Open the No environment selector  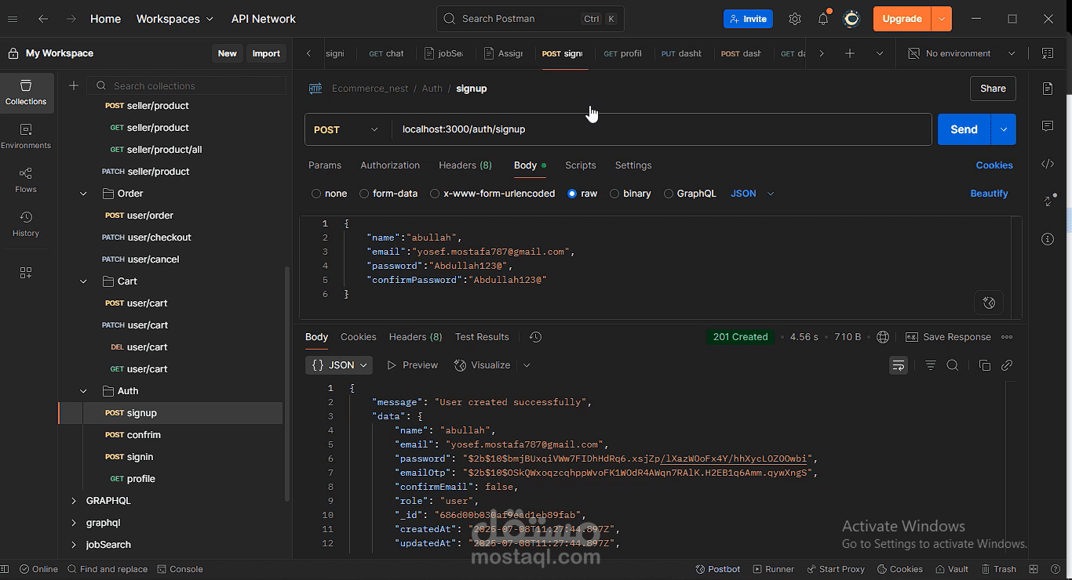click(961, 53)
